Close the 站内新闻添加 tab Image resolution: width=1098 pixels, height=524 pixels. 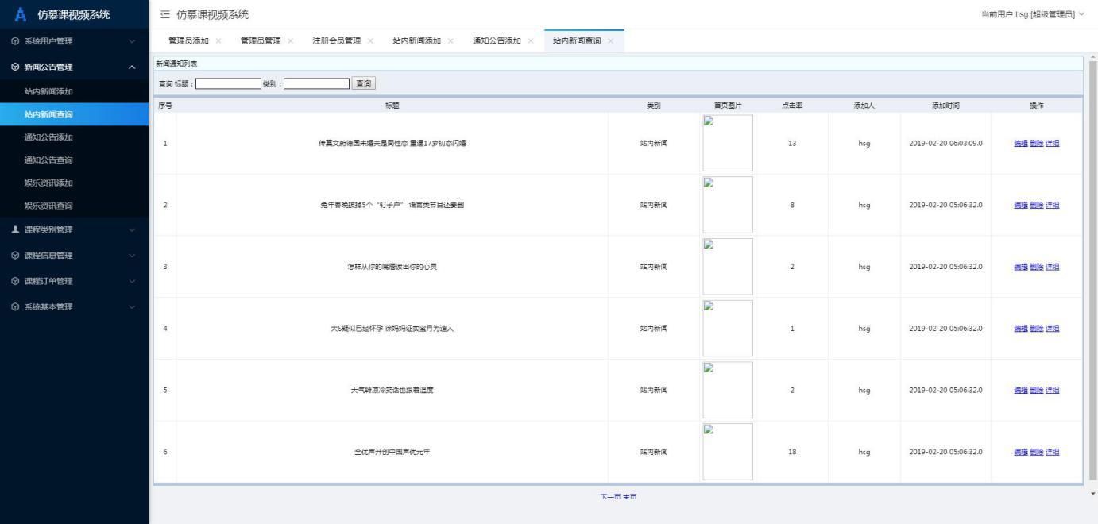coord(451,41)
